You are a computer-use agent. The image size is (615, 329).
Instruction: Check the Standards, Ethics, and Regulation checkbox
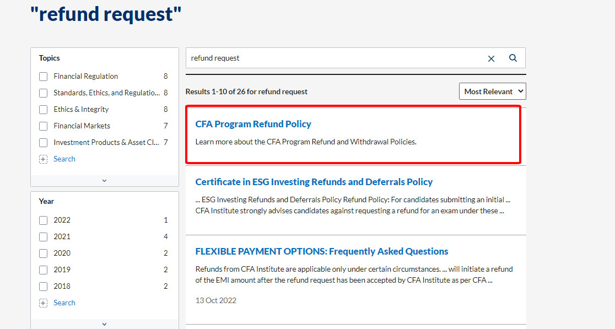pyautogui.click(x=43, y=93)
